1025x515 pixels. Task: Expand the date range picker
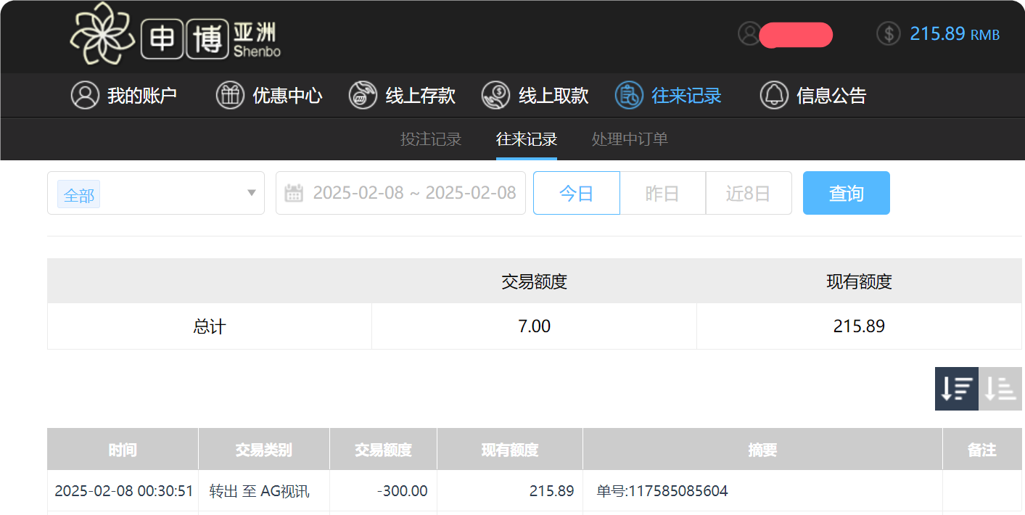400,192
